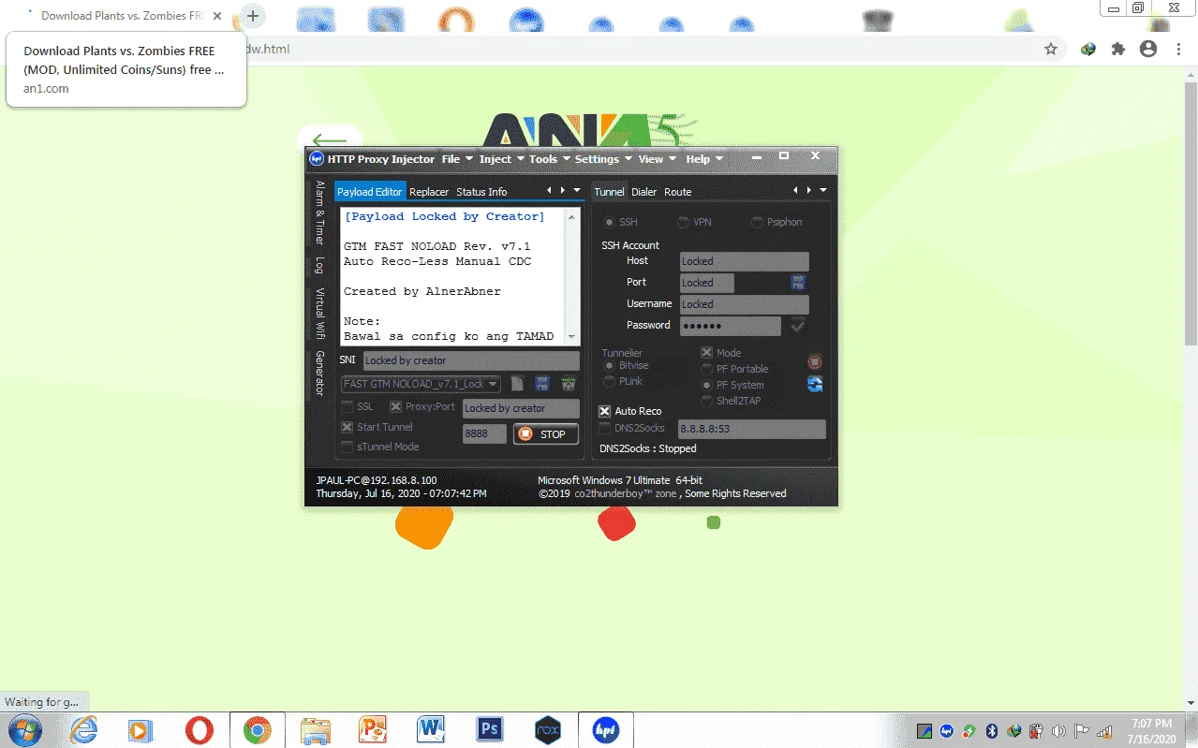The height and width of the screenshot is (748, 1198).
Task: Open Chrome's three-dot menu
Action: click(x=1177, y=49)
